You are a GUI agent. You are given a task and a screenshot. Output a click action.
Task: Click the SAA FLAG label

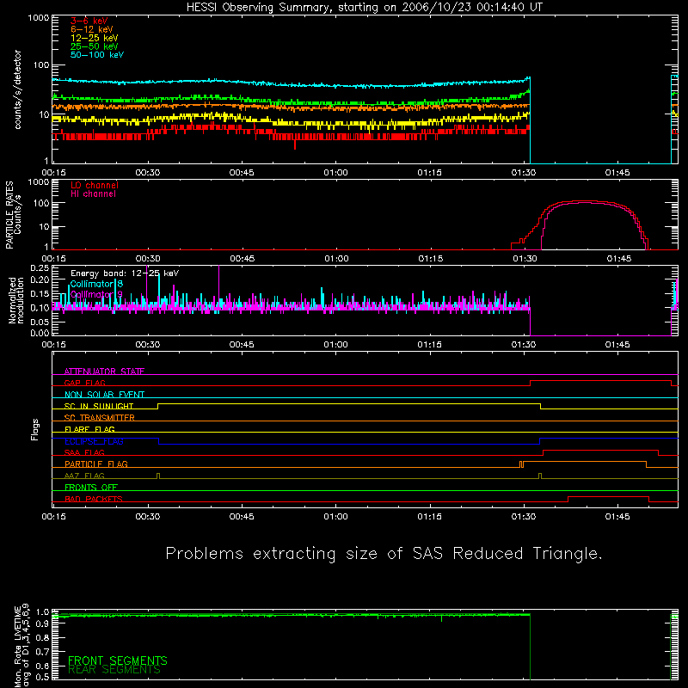84,452
